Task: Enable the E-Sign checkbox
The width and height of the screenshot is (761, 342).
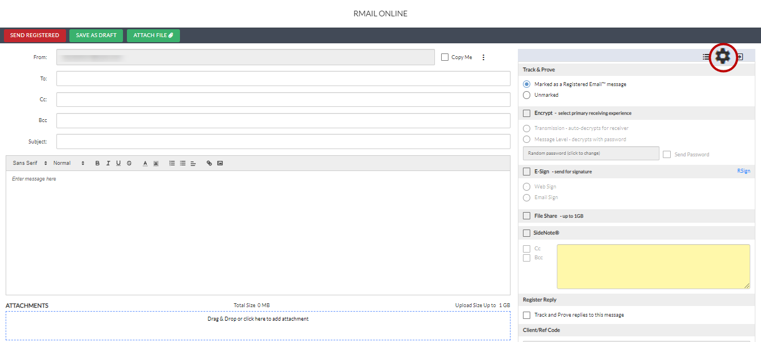Action: [527, 172]
